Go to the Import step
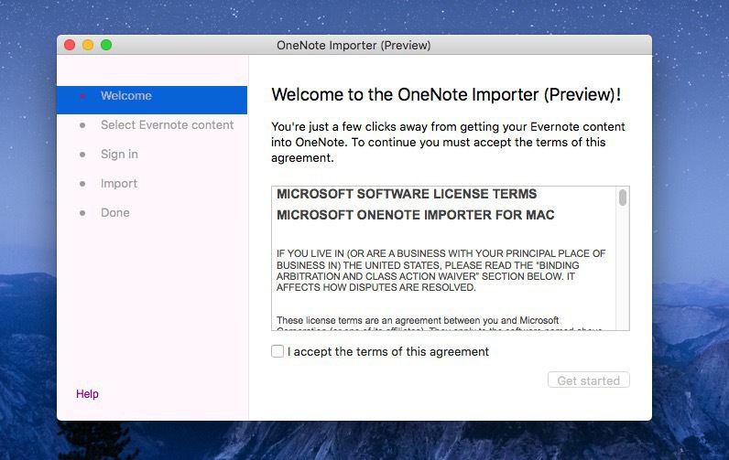 click(119, 183)
